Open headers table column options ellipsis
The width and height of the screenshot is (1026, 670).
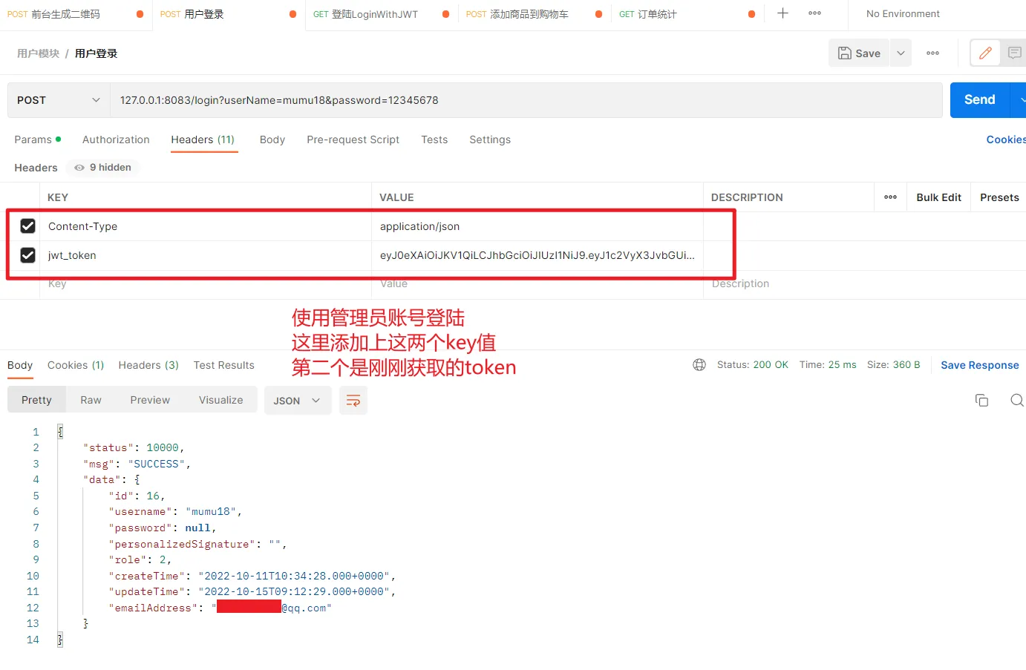[890, 197]
